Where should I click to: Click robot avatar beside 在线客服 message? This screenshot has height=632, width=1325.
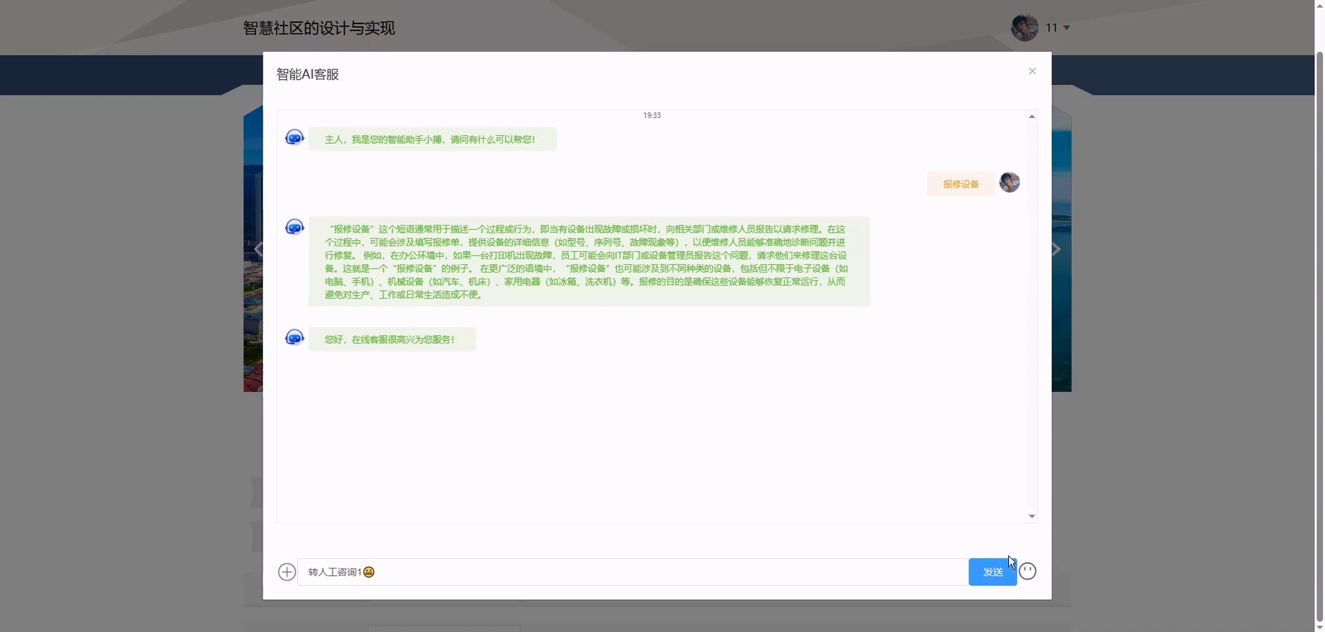click(294, 338)
